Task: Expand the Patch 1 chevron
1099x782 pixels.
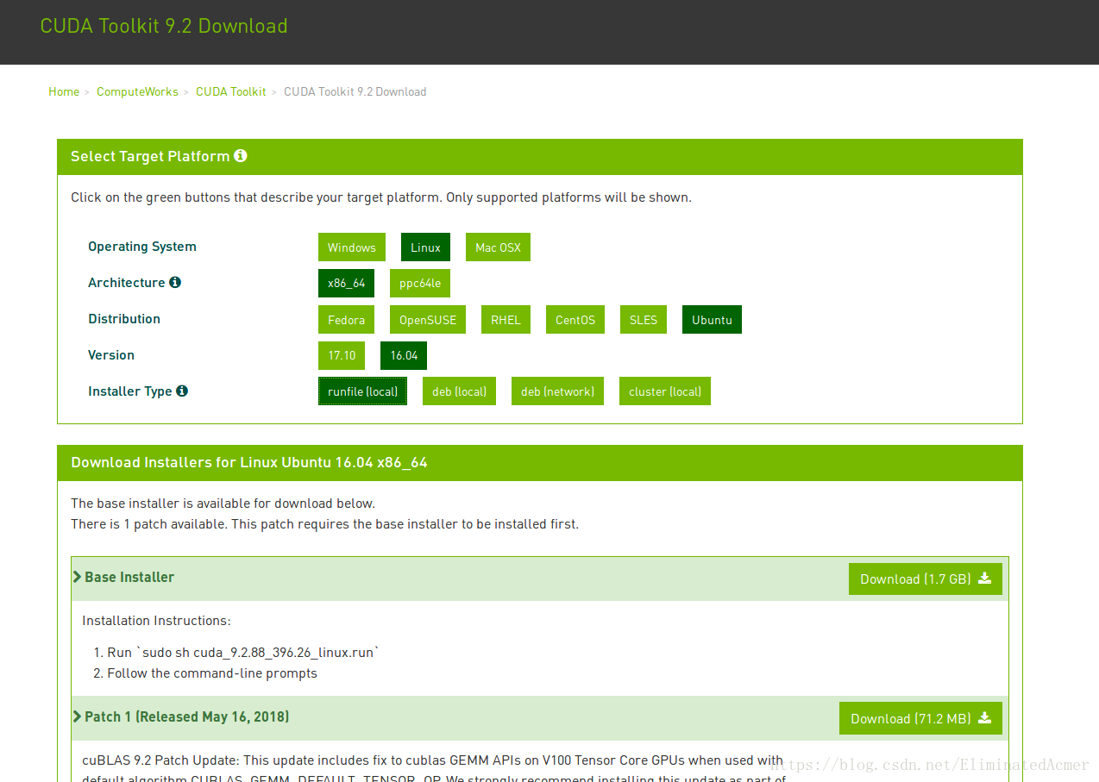Action: coord(78,716)
